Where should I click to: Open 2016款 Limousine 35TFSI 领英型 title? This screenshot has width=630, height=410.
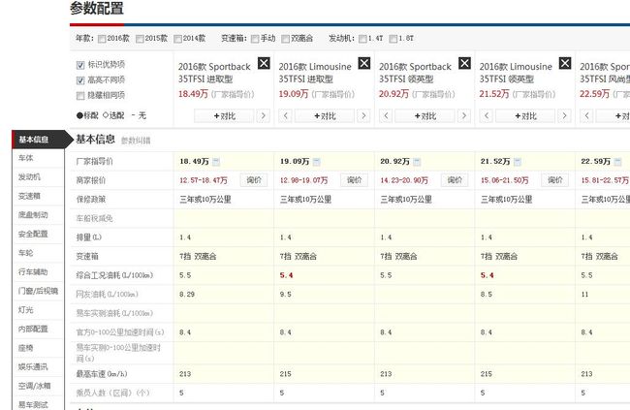tap(516, 73)
